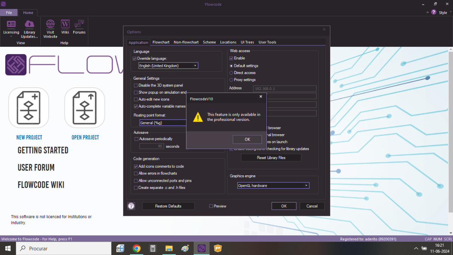This screenshot has height=255, width=453.
Task: Enable Autosave periodically
Action: click(x=136, y=139)
